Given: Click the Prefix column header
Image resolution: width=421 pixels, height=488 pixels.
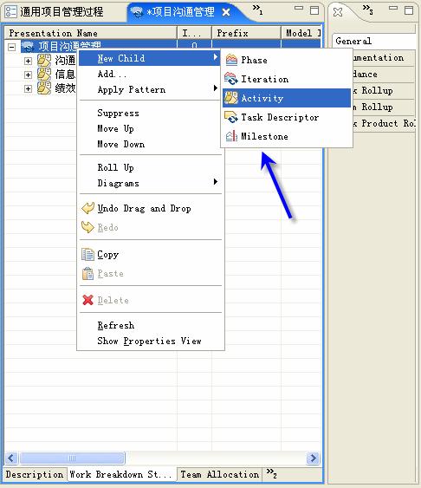Looking at the screenshot, I should coord(246,33).
